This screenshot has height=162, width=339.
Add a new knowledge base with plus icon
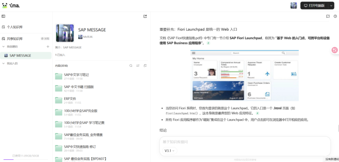tap(48, 47)
